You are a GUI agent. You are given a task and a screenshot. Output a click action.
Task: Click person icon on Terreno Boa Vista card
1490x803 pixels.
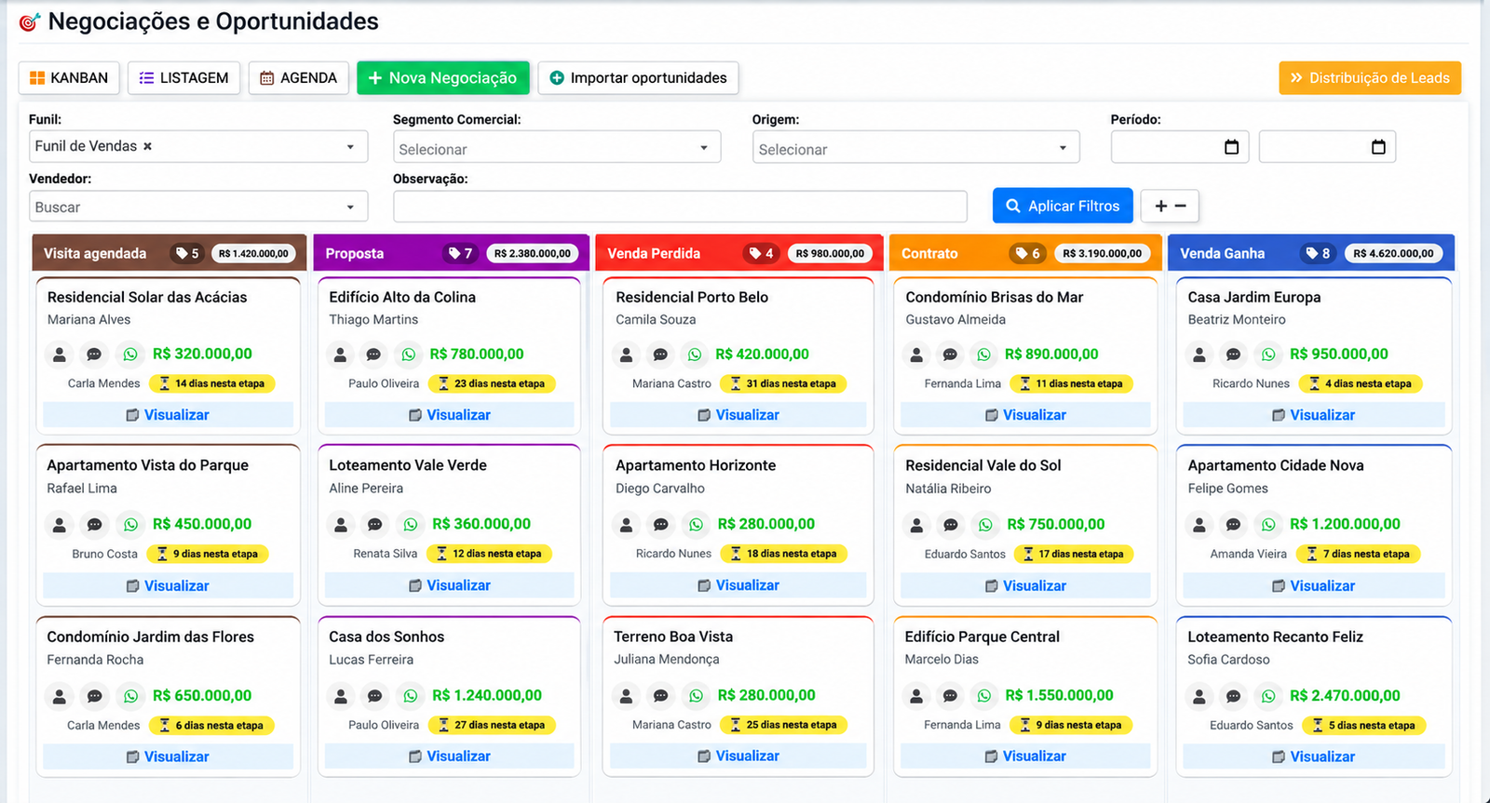point(627,696)
